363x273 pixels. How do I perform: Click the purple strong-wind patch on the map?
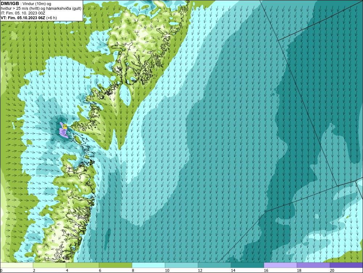[x=63, y=132]
